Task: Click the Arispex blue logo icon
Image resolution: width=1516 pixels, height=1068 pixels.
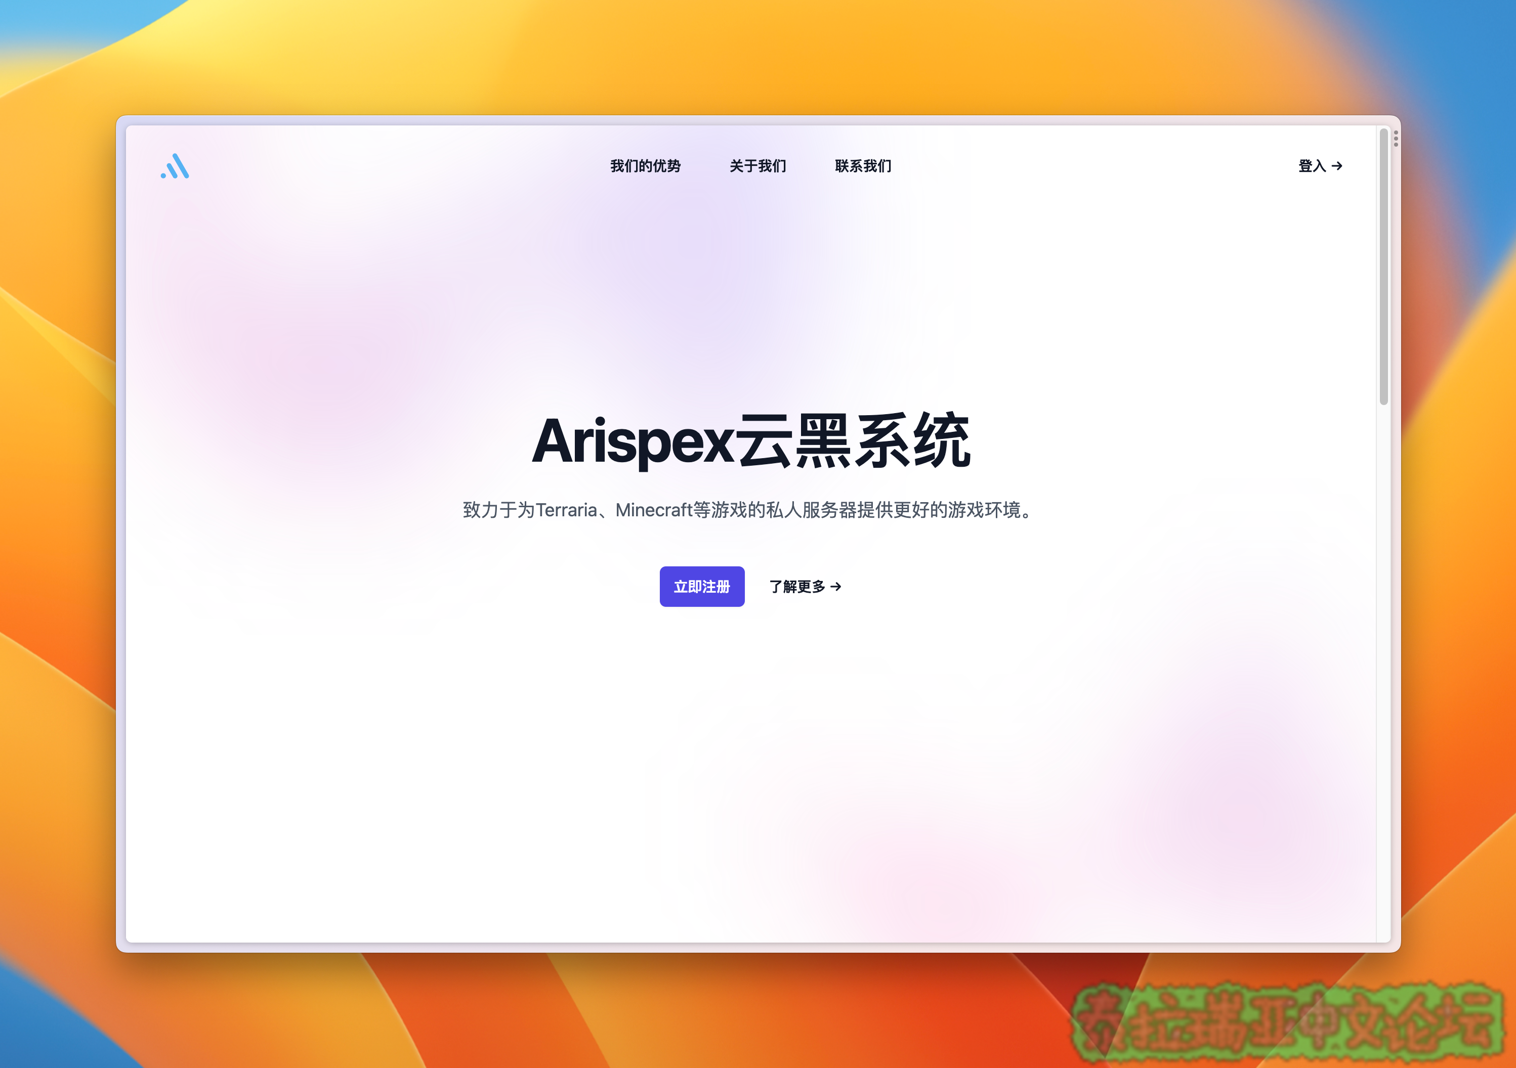Action: [x=175, y=166]
